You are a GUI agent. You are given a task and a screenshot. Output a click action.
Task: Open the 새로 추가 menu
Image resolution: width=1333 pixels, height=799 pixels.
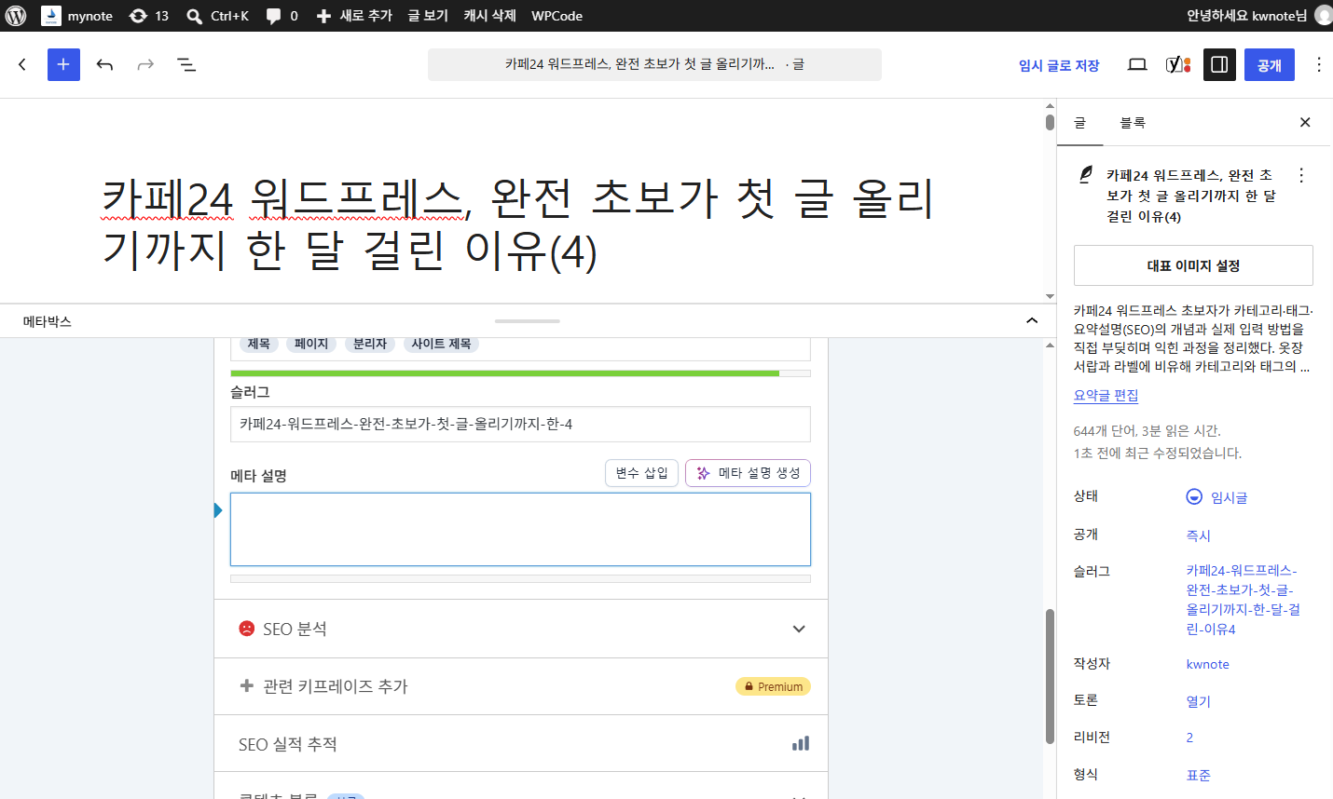click(354, 16)
